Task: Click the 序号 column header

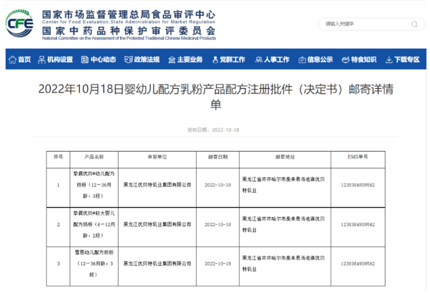Action: (x=58, y=157)
